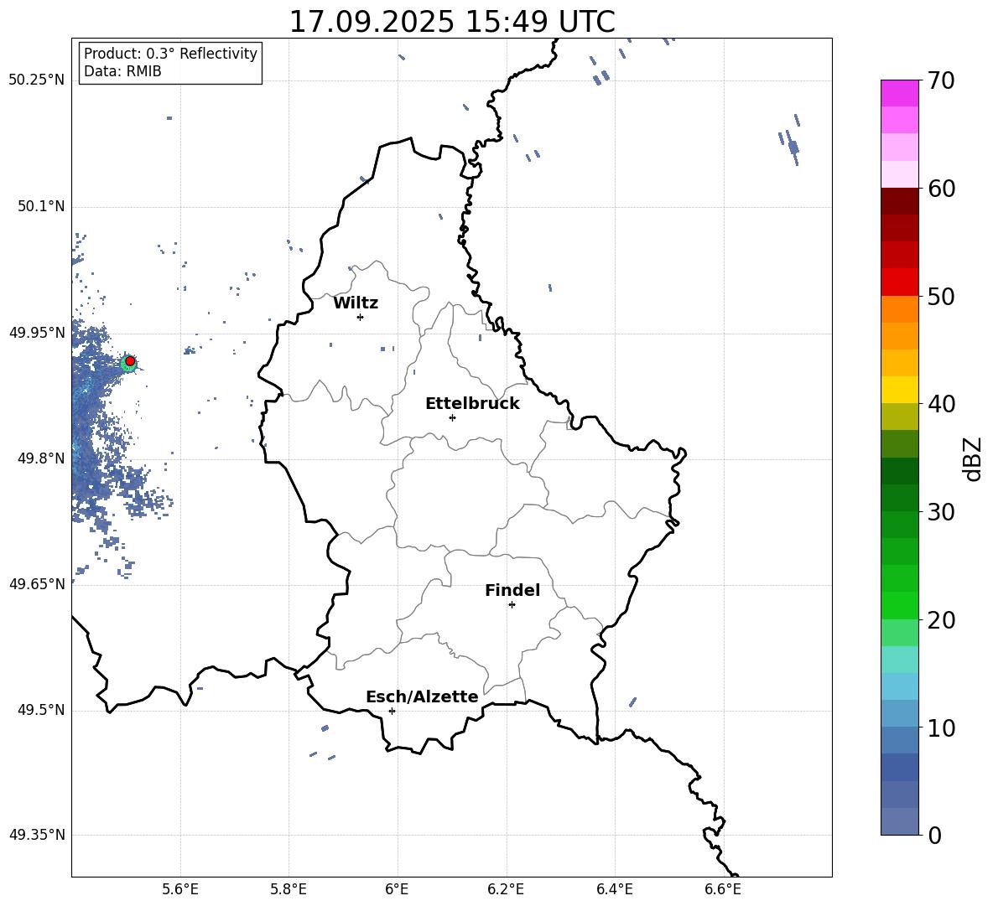Click the 5.8°E longitude label
Screen dimensions: 993x906
click(x=289, y=889)
